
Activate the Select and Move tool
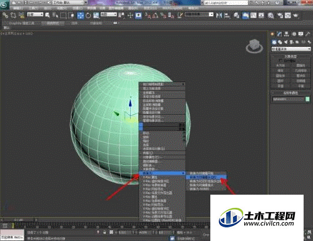[x=80, y=16]
